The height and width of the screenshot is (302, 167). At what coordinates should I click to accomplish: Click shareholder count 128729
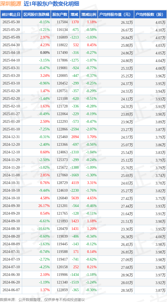pyautogui.click(x=62, y=183)
